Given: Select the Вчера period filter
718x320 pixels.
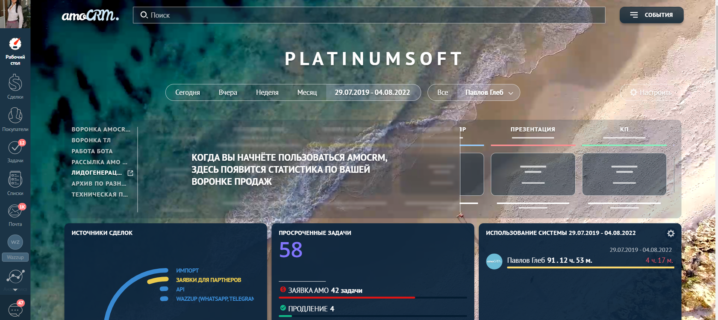Looking at the screenshot, I should pos(228,92).
